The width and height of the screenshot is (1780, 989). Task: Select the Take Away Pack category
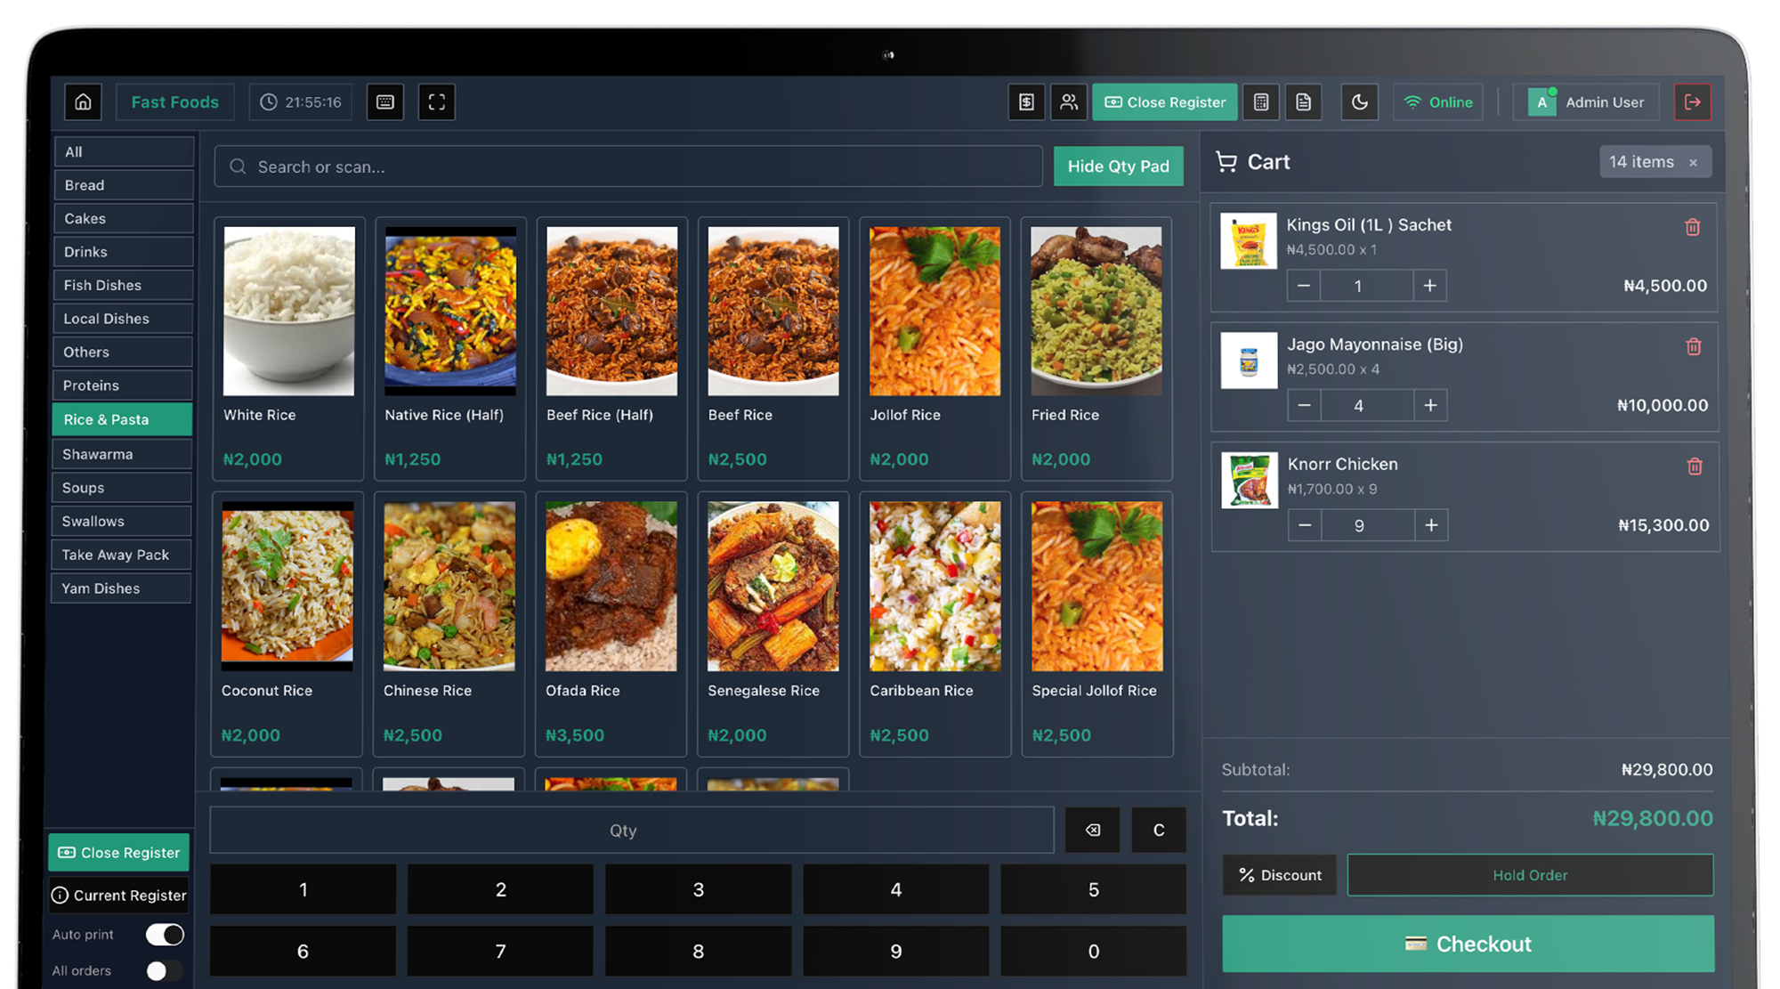click(x=121, y=555)
